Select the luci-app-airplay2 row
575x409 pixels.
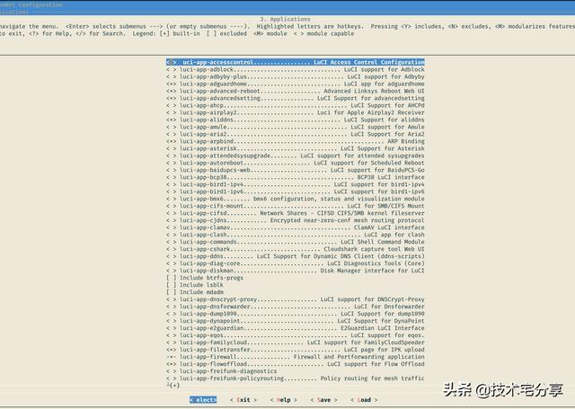coord(296,112)
